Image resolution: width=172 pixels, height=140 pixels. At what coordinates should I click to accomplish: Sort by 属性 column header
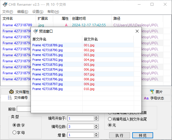[62, 19]
